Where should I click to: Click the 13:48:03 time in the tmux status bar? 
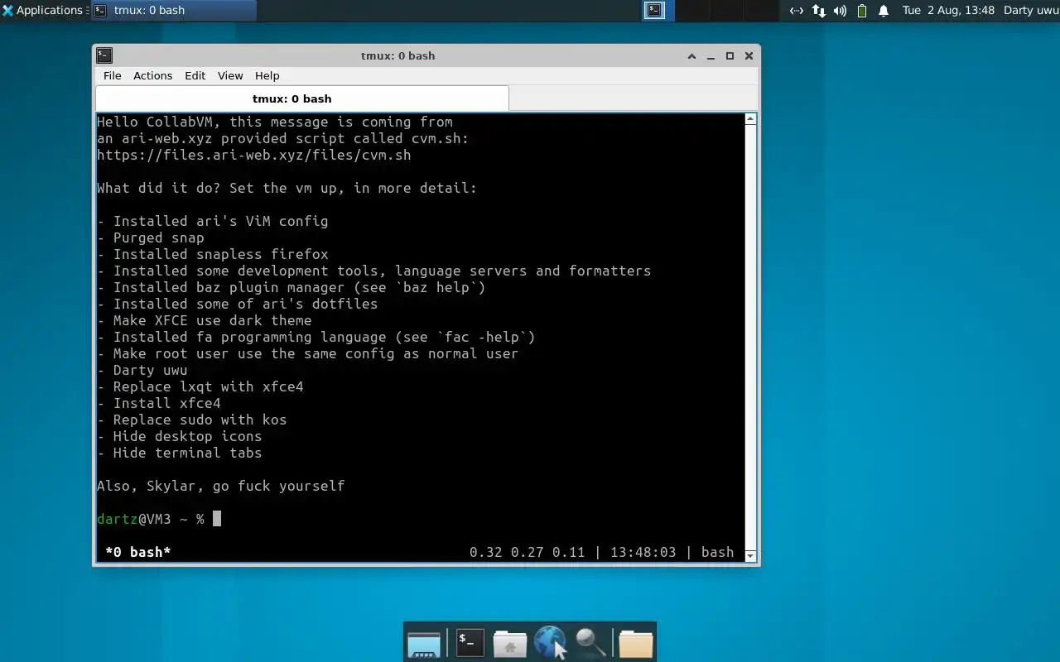(643, 552)
